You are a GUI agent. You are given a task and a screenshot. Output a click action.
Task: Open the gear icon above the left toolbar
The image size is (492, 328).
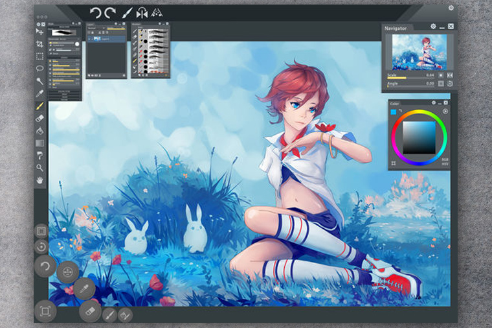[x=38, y=24]
